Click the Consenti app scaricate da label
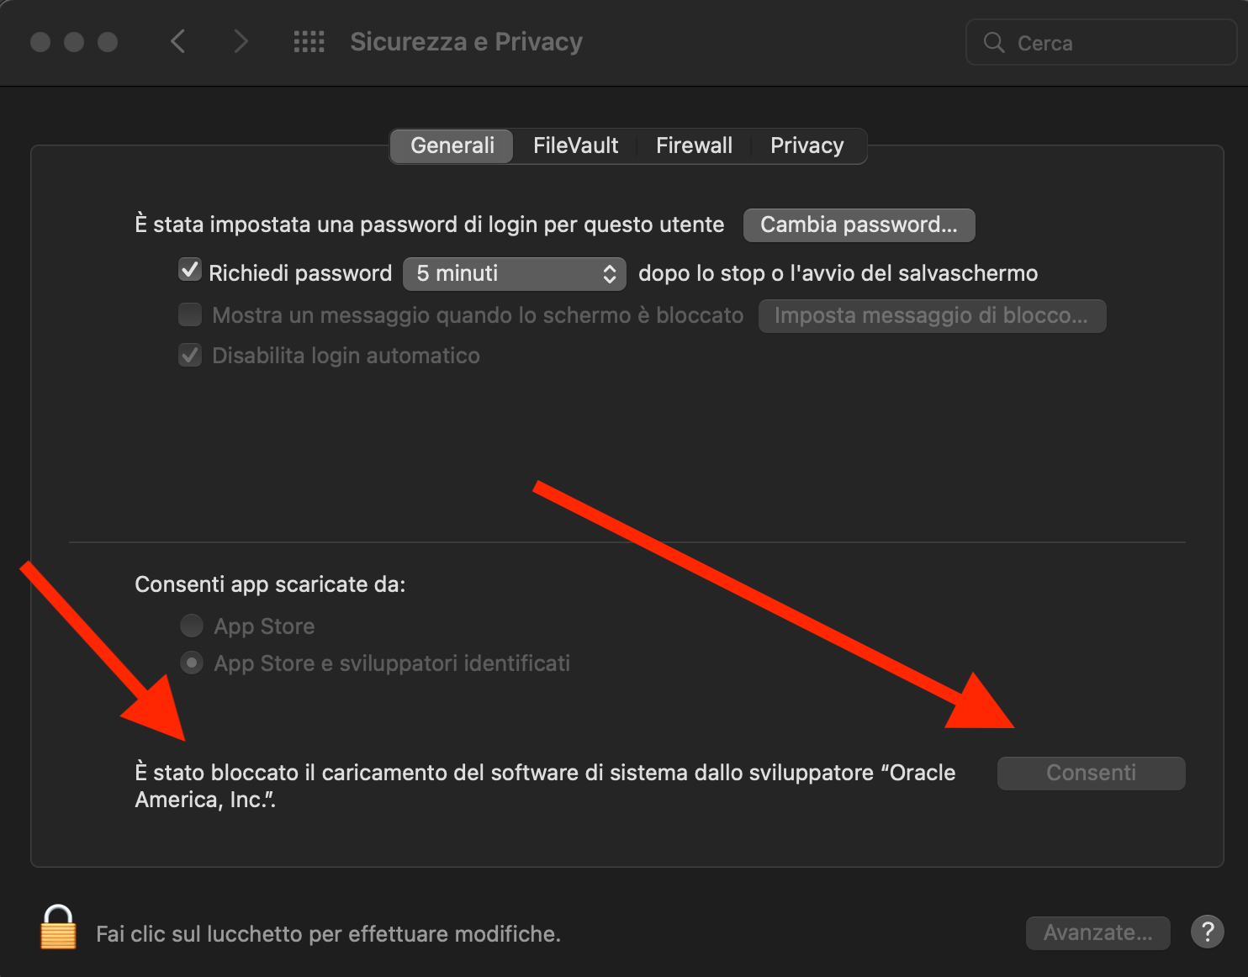Viewport: 1248px width, 977px height. coord(270,584)
